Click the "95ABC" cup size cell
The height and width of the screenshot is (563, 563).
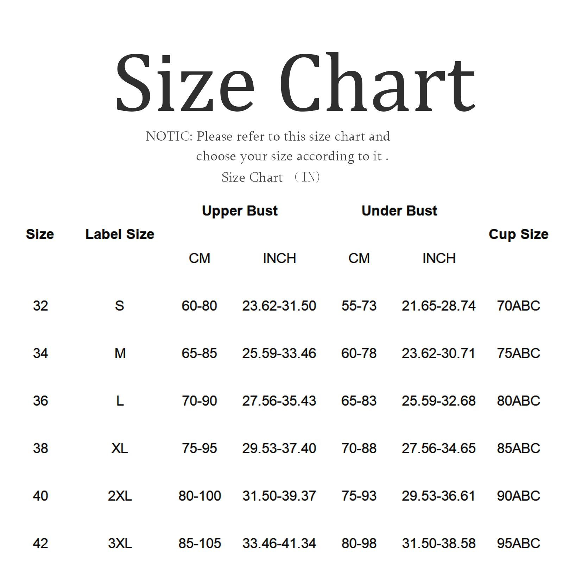point(518,543)
